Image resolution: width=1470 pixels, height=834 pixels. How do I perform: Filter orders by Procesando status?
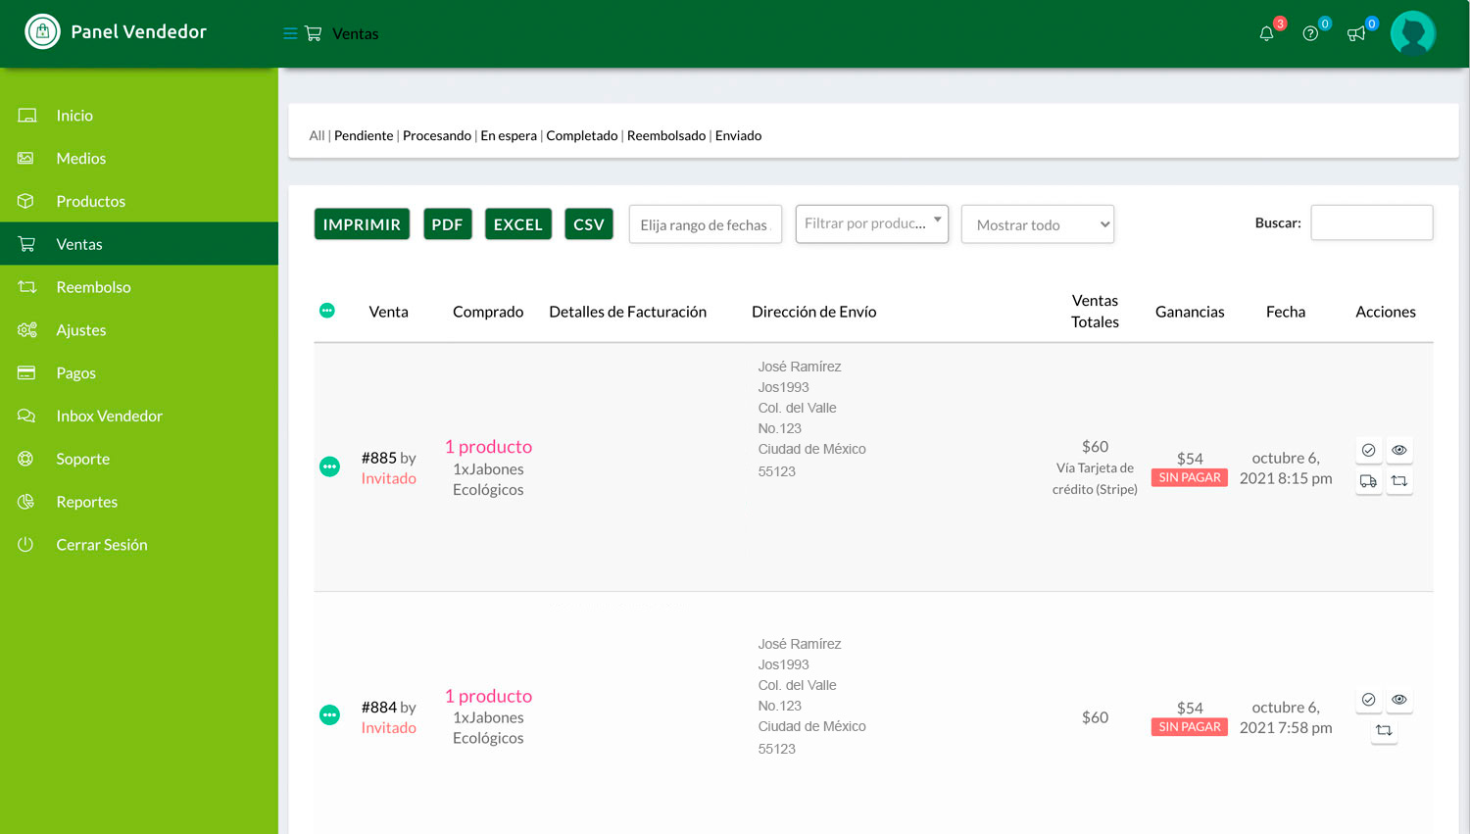pos(437,135)
